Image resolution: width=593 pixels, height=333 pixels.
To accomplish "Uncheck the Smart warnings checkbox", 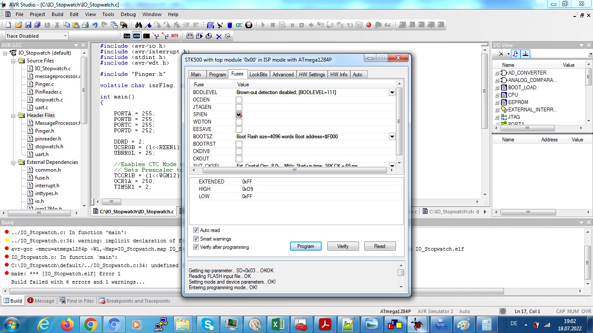I will (196, 239).
